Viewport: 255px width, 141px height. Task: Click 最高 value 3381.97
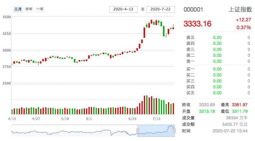(240, 105)
